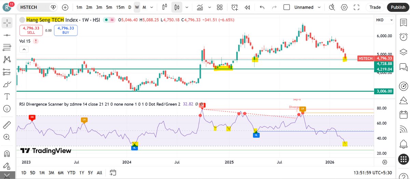Screen dimensions: 410x179
Task: Start bar replay mode
Action: point(247,7)
